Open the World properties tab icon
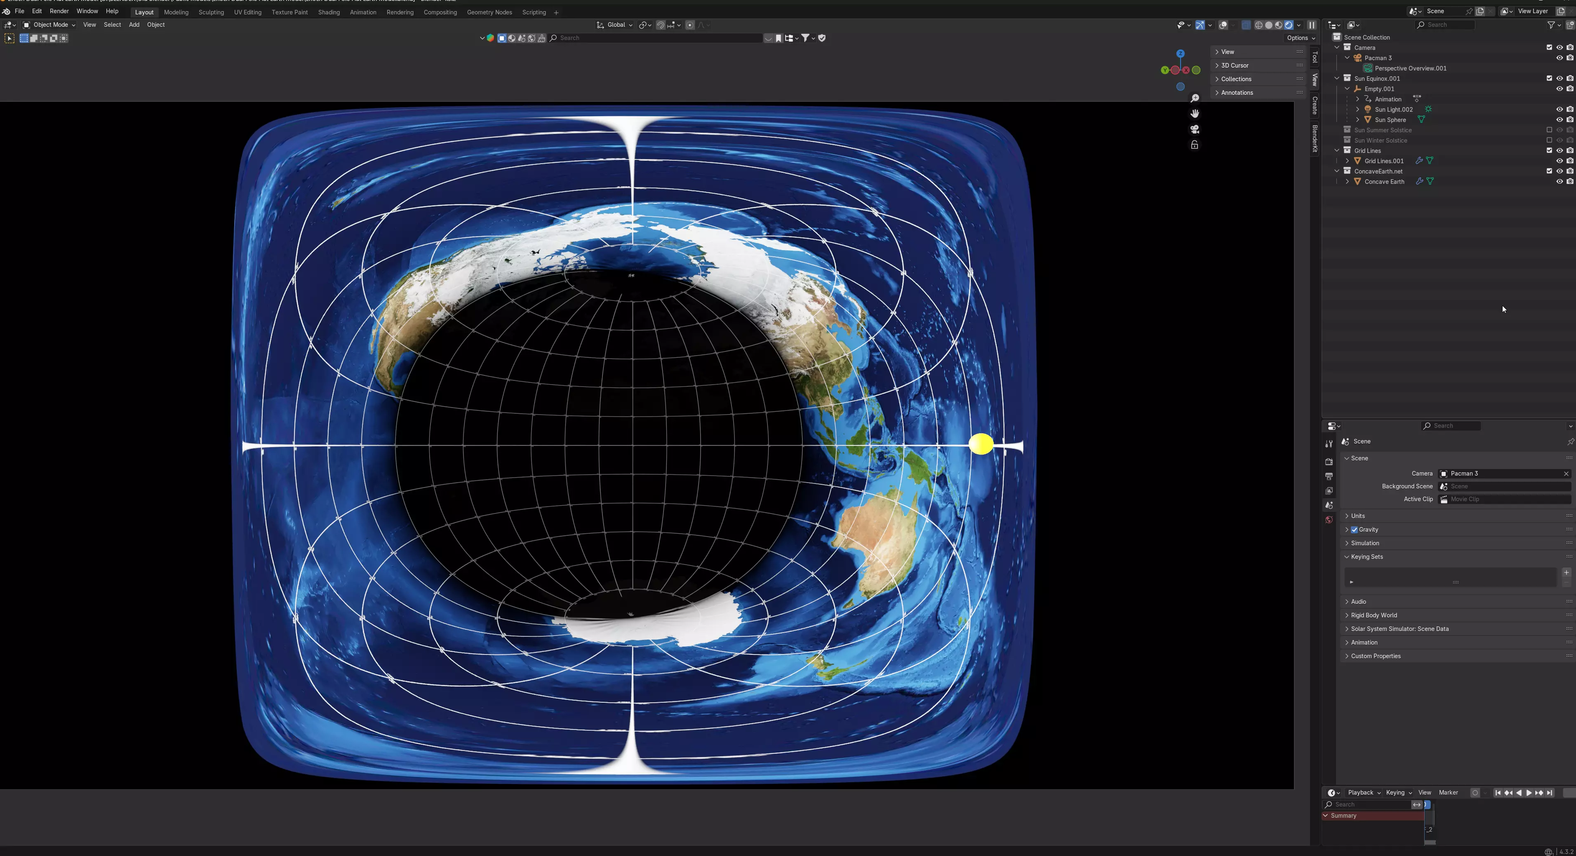The height and width of the screenshot is (856, 1576). [1329, 520]
